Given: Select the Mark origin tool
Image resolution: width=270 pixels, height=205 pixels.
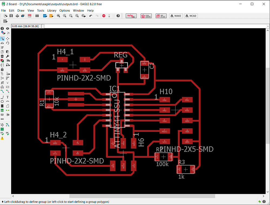Looking at the screenshot, I should [x=8, y=33].
